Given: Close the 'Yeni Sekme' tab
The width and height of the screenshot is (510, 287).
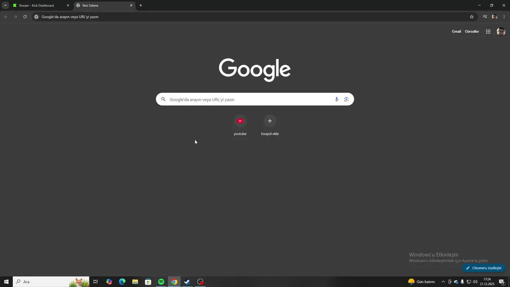Looking at the screenshot, I should tap(131, 6).
